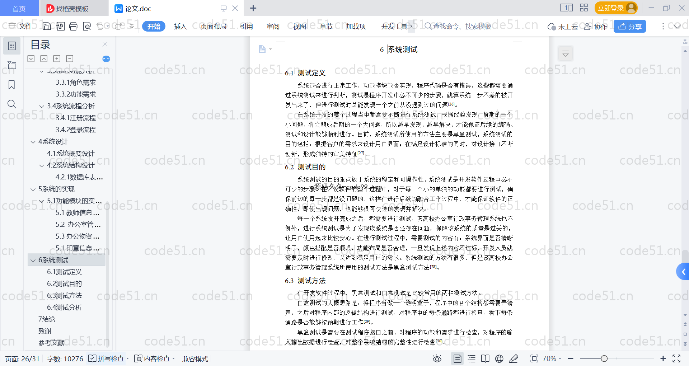Expand the right side panel blue arrow
Viewport: 689px width, 366px height.
[x=683, y=272]
